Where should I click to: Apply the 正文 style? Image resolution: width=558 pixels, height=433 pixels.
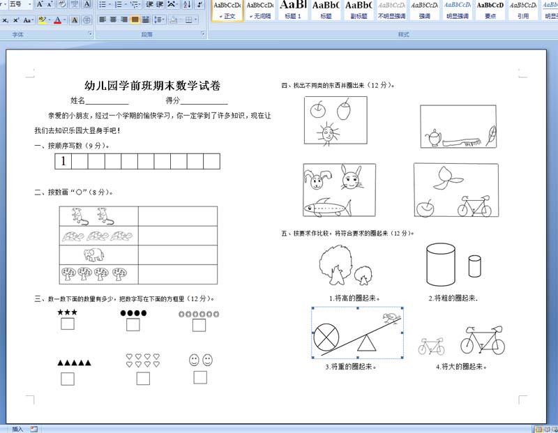227,10
